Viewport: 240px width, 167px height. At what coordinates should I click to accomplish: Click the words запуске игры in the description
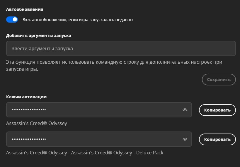[x=22, y=70]
